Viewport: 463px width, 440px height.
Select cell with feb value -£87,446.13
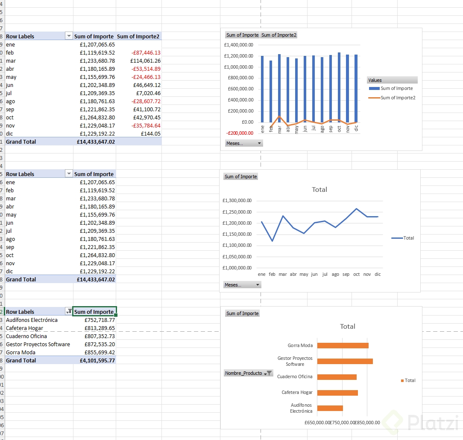point(139,53)
